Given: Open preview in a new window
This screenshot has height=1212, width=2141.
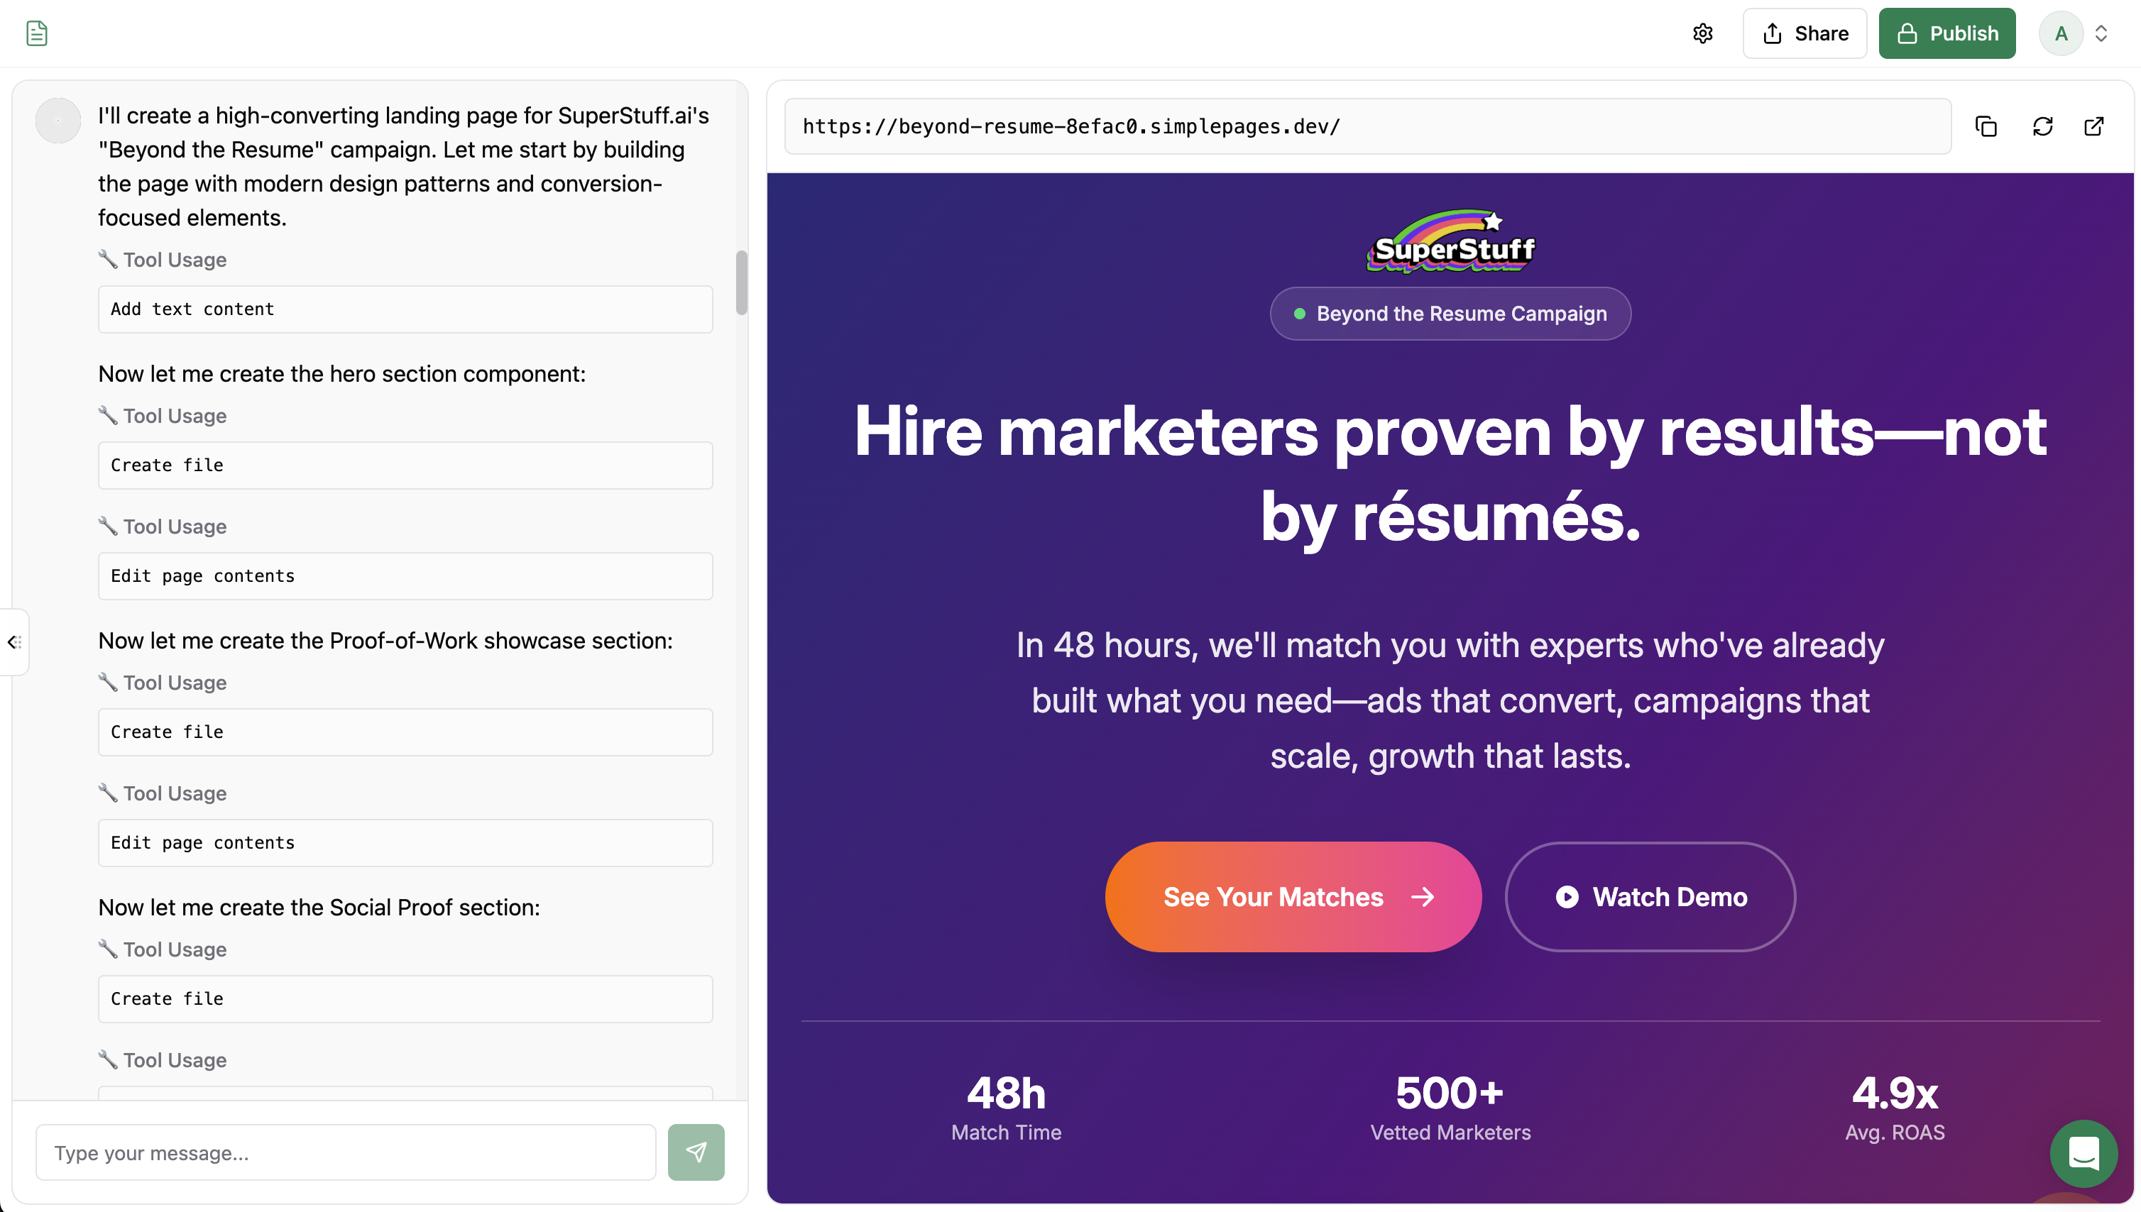Looking at the screenshot, I should 2093,126.
